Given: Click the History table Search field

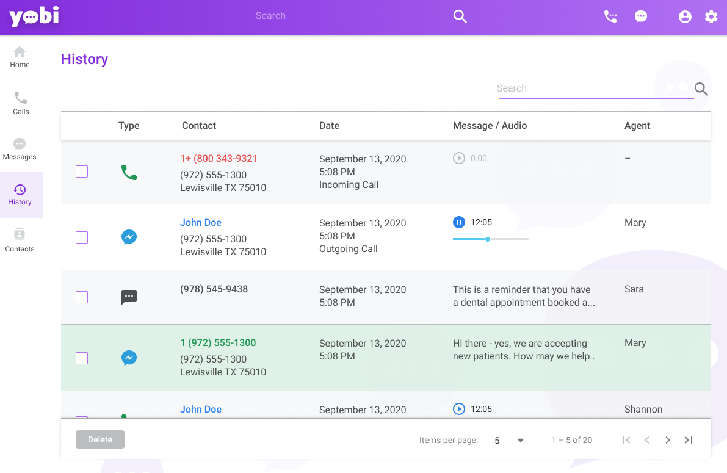Looking at the screenshot, I should click(x=595, y=88).
